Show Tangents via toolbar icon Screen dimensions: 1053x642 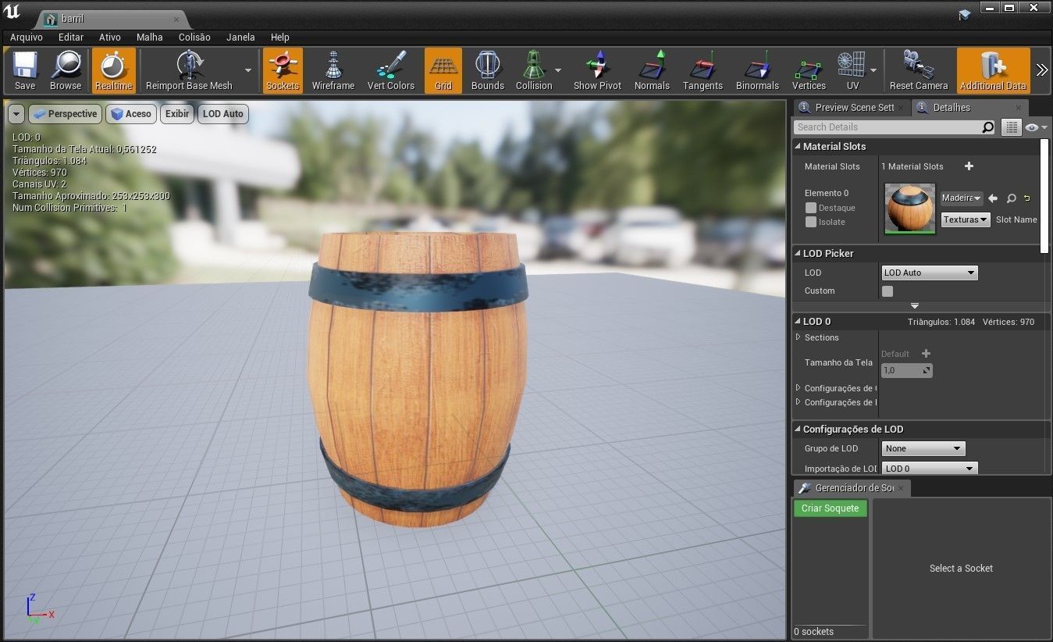(703, 70)
